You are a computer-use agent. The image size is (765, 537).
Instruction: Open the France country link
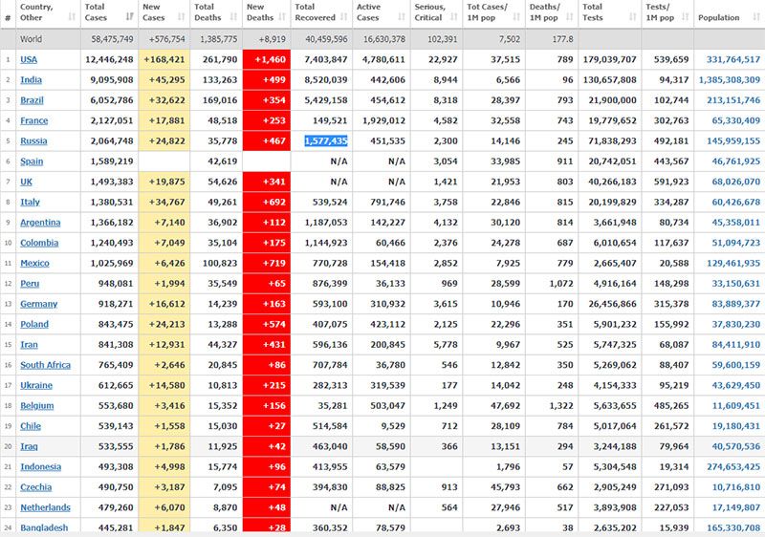pos(34,120)
